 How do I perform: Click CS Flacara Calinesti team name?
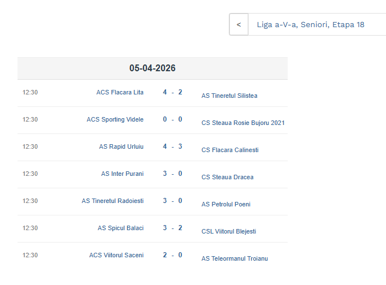coord(230,150)
